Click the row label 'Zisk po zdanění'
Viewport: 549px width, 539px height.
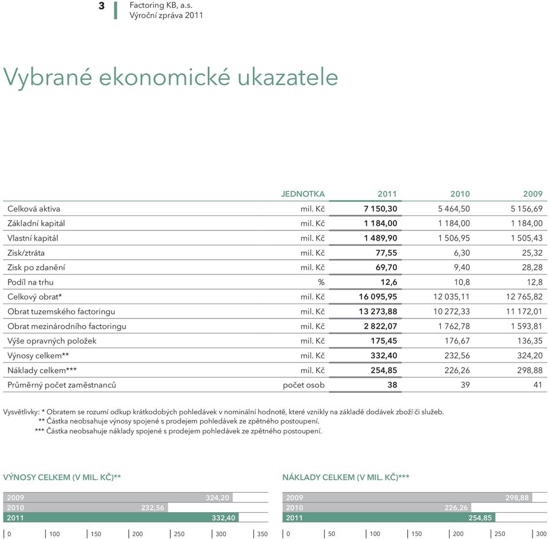click(x=36, y=267)
